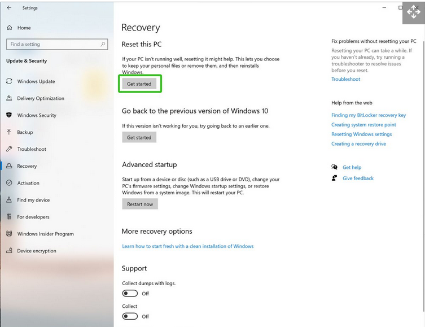Click the Windows Security shield icon

[x=9, y=115]
